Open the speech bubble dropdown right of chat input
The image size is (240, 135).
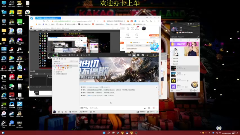point(149,108)
